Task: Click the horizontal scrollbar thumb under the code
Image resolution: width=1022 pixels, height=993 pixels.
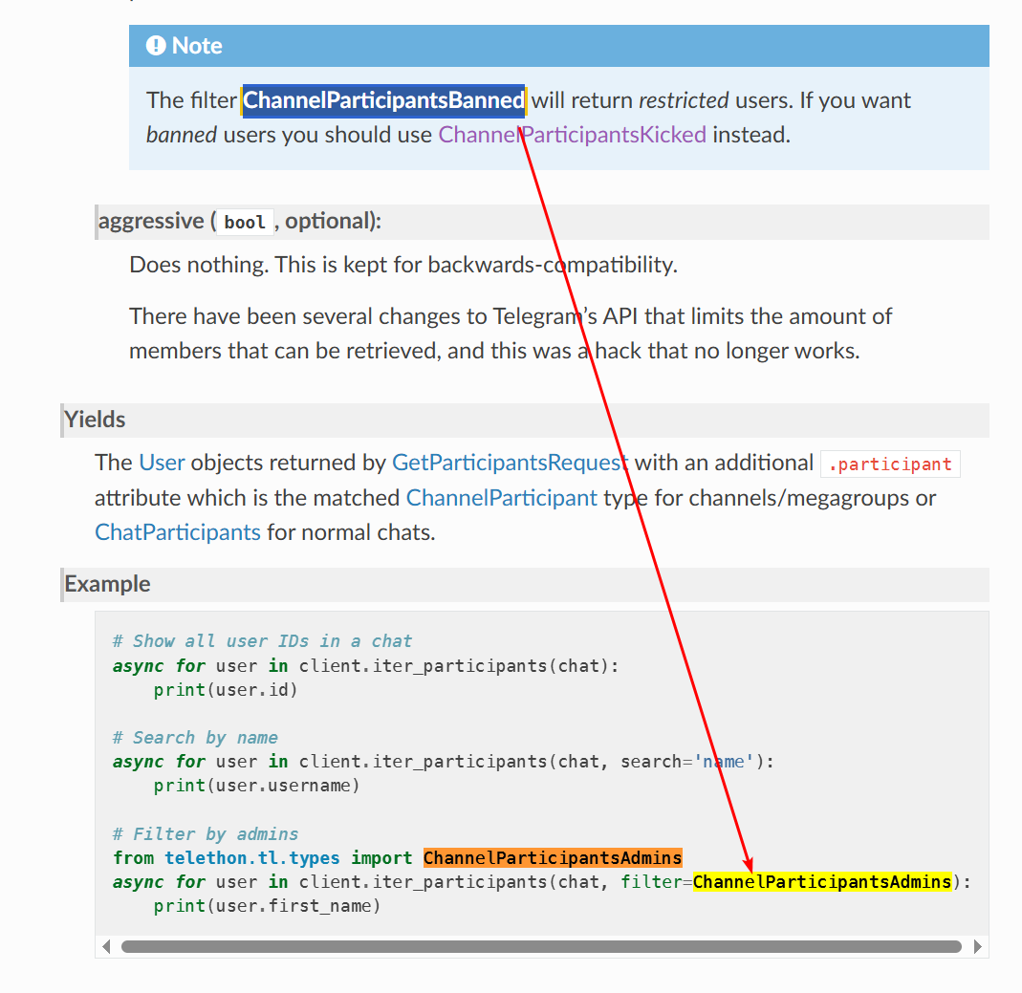Action: point(540,946)
